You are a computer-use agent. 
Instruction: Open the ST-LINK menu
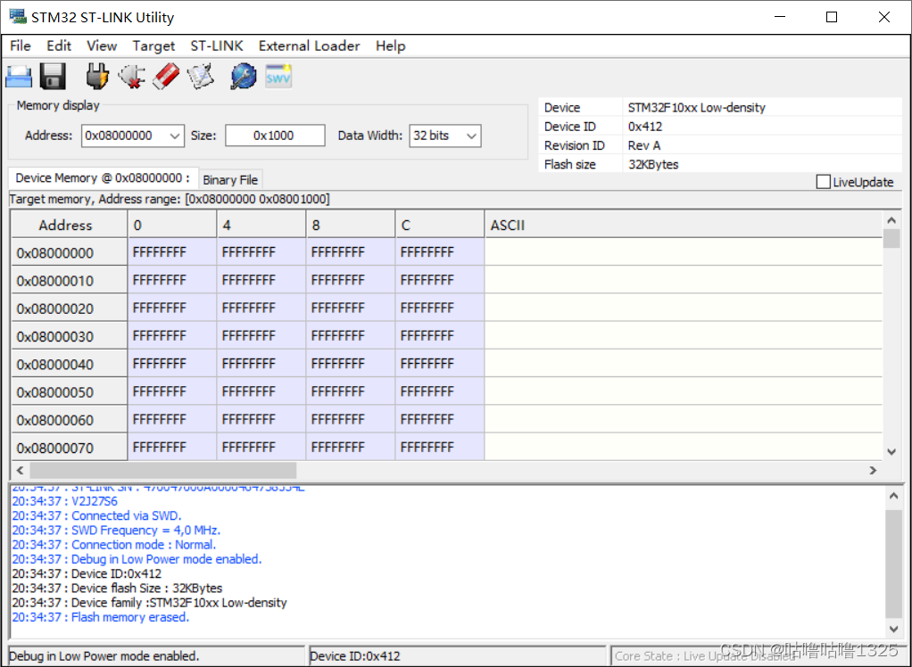pos(217,45)
